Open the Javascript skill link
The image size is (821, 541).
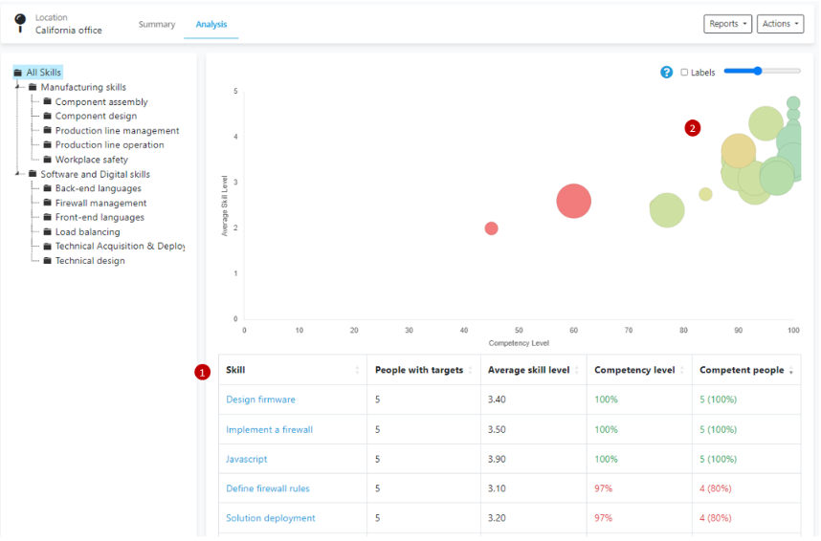click(246, 459)
